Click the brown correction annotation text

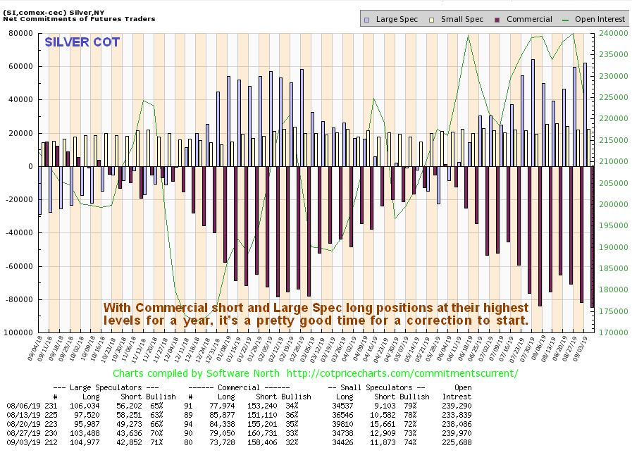316,314
